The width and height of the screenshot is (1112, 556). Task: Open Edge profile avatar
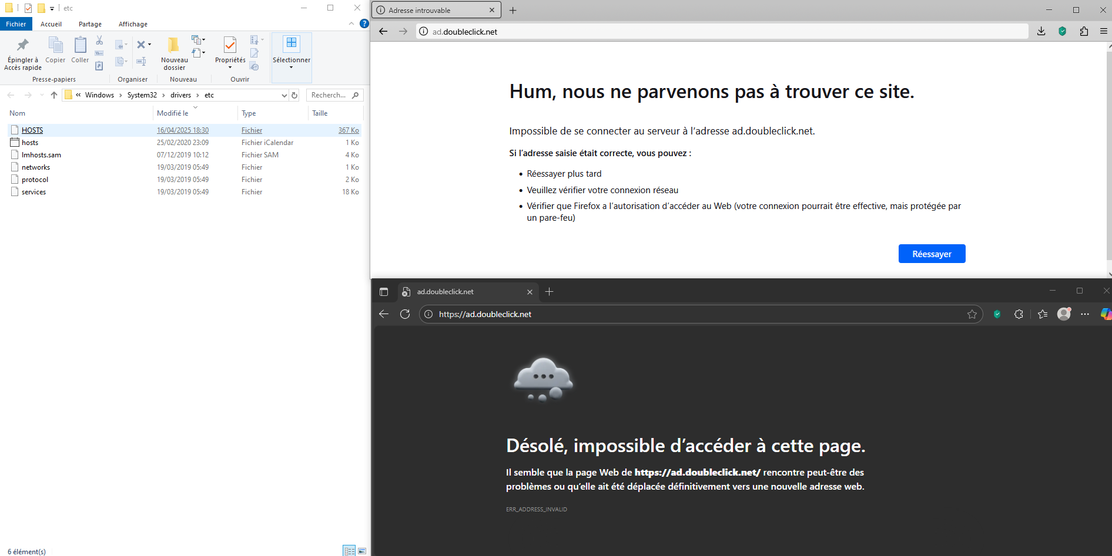click(x=1064, y=314)
